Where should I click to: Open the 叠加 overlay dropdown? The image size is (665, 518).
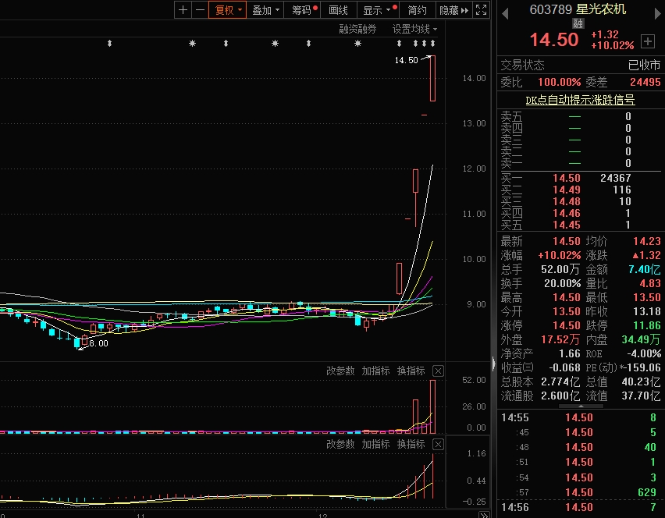click(265, 10)
